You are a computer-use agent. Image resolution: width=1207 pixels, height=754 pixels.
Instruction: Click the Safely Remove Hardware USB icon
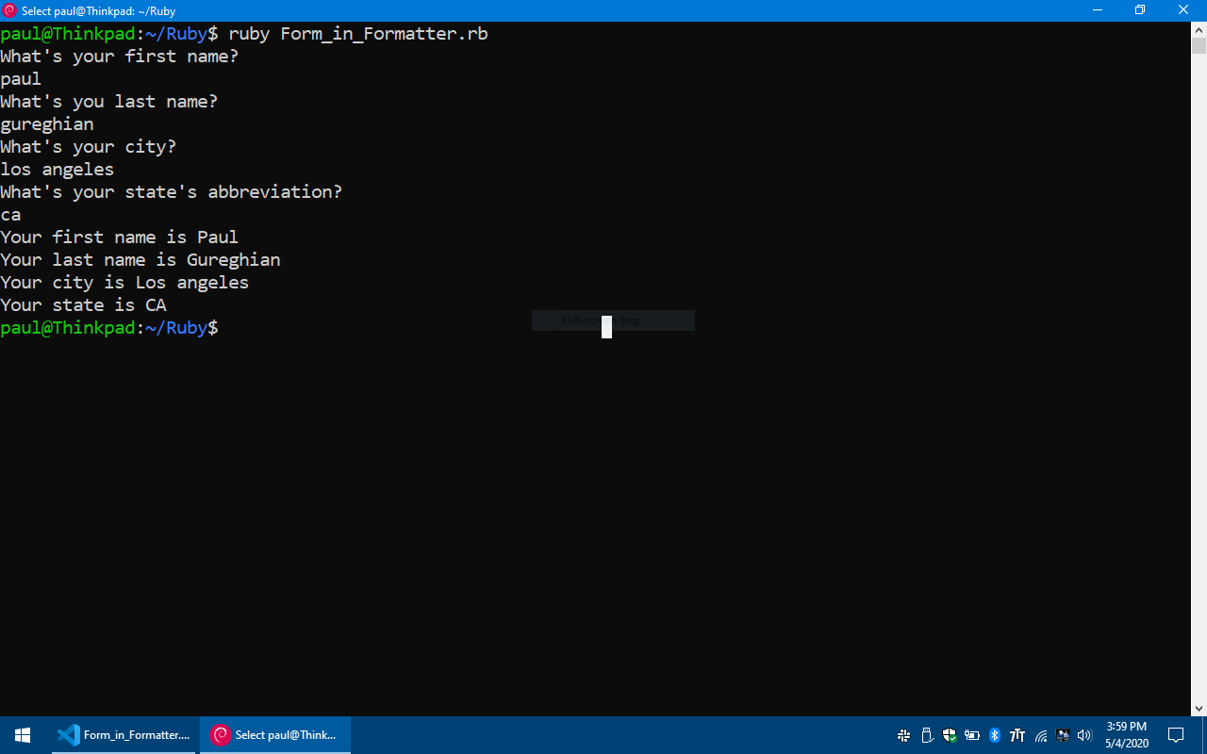click(927, 735)
